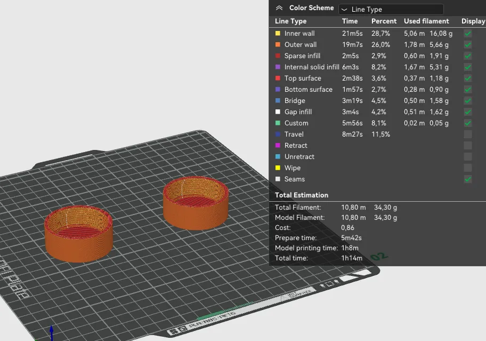This screenshot has height=341, width=486.
Task: Click the dark red Sparse infill swatch
Action: [278, 55]
